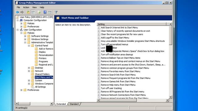The height and width of the screenshot is (111, 198).
Task: Expand the Desktop folder node
Action: click(x=29, y=68)
